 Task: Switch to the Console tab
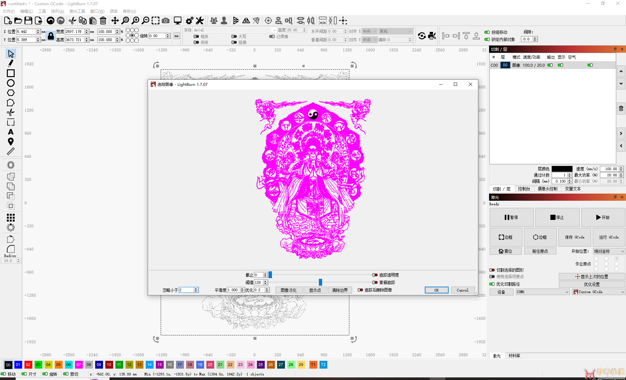click(524, 189)
